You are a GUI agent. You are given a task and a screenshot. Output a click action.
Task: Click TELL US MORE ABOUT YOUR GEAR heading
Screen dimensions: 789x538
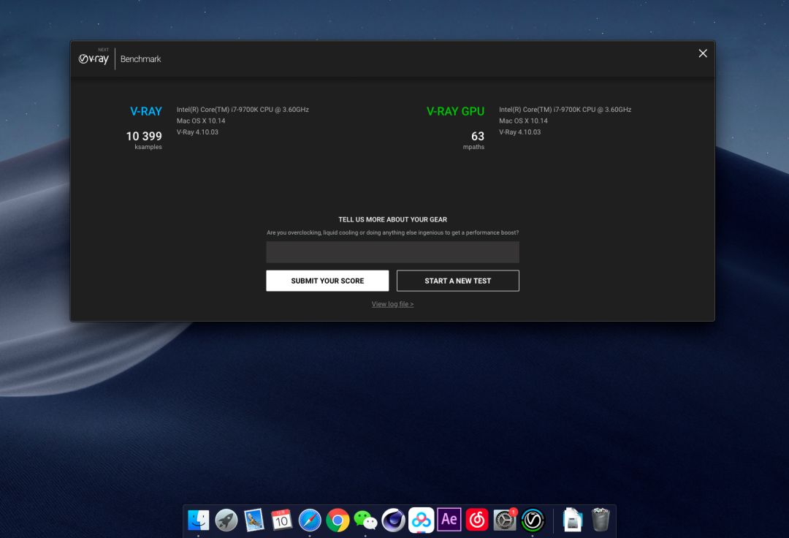tap(392, 219)
